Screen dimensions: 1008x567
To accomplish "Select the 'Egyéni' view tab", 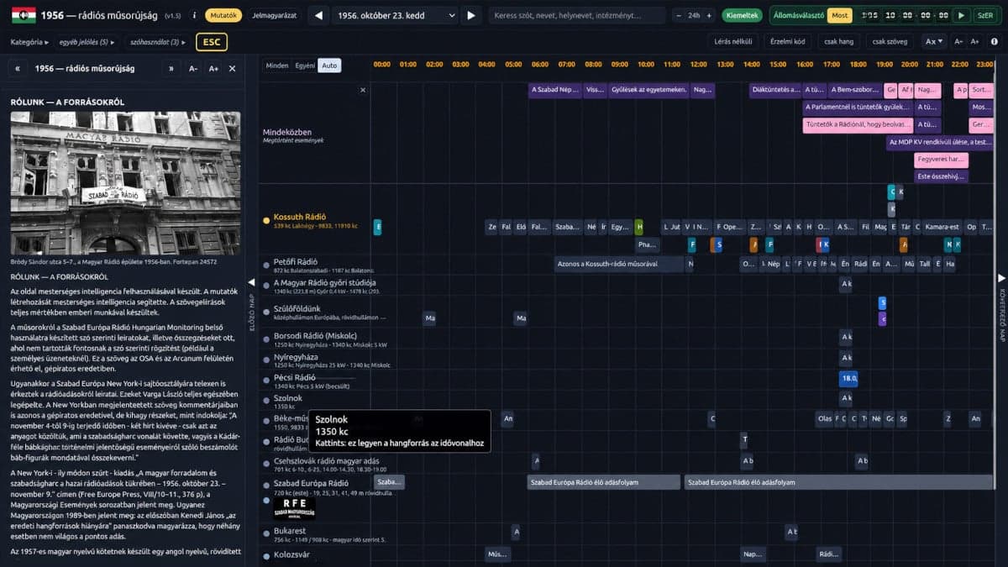I will coord(305,66).
